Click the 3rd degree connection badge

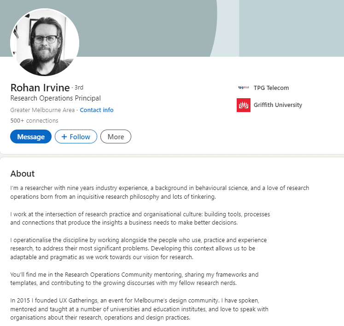point(79,88)
